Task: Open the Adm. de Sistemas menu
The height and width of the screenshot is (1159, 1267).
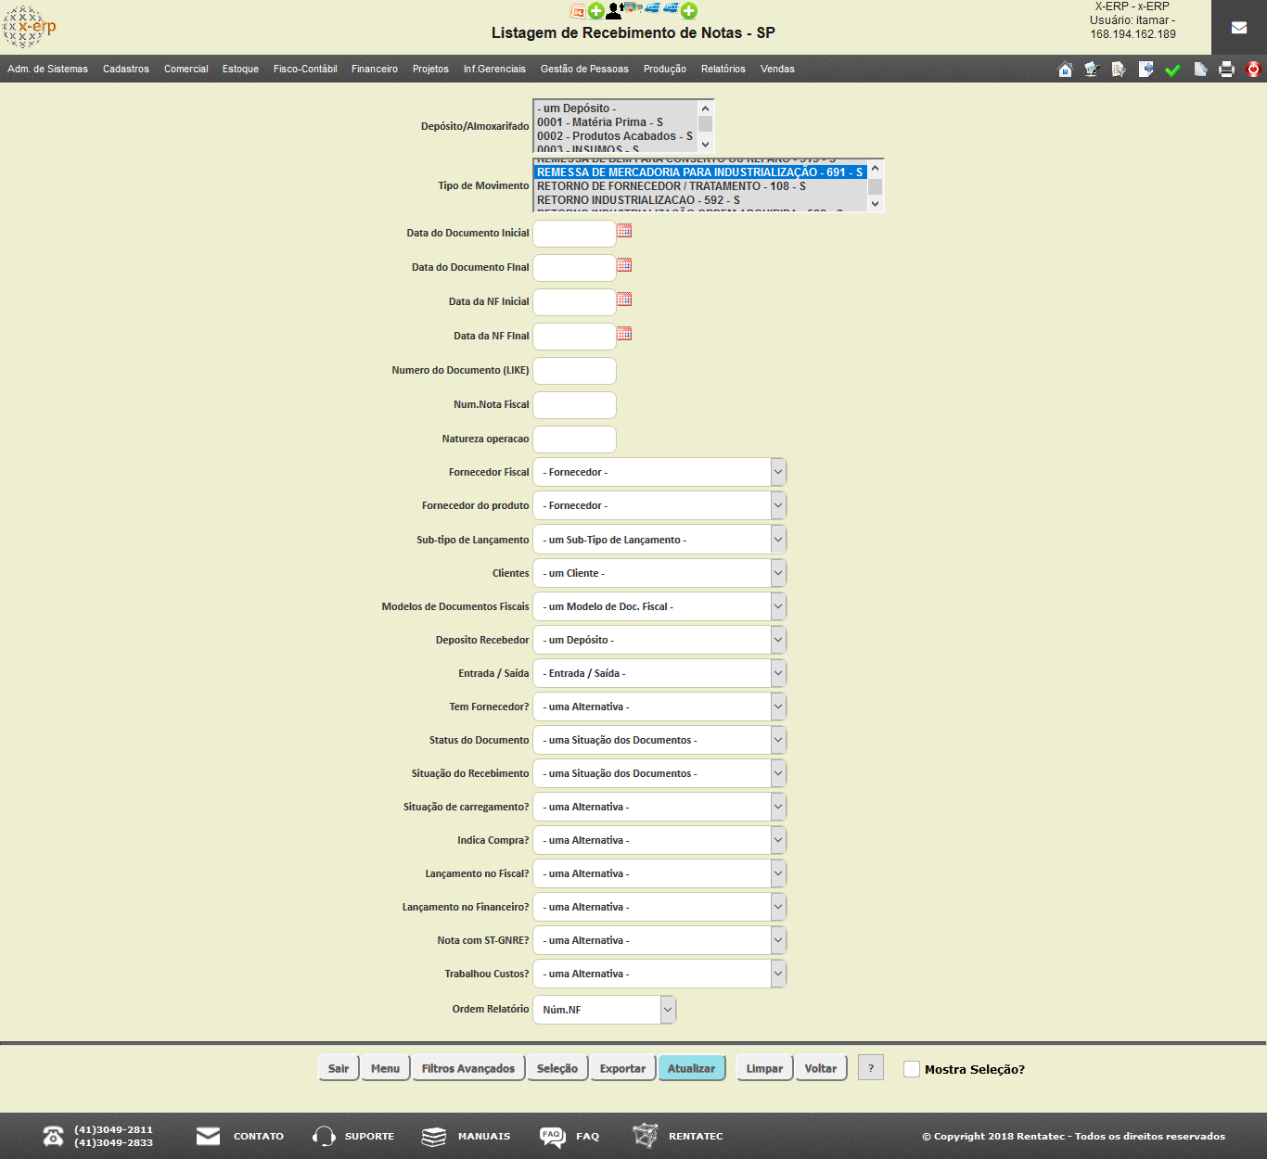Action: coord(47,69)
